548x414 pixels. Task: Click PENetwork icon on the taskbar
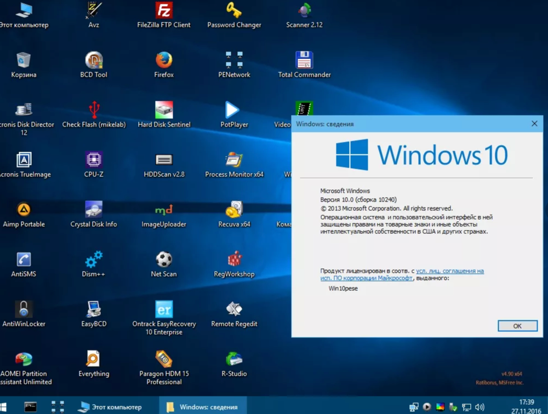point(58,407)
